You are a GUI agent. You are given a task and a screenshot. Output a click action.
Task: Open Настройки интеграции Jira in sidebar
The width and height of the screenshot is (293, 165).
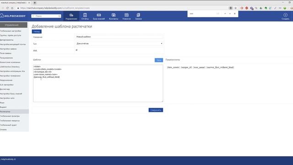[12, 71]
